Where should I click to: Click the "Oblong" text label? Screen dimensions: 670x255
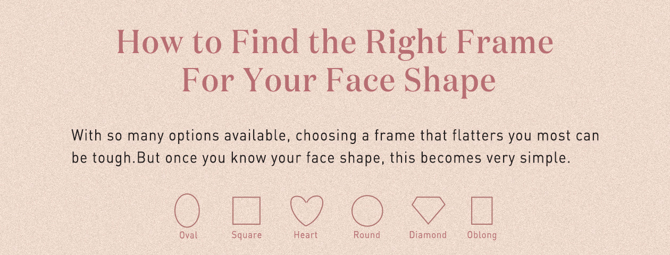pos(482,235)
